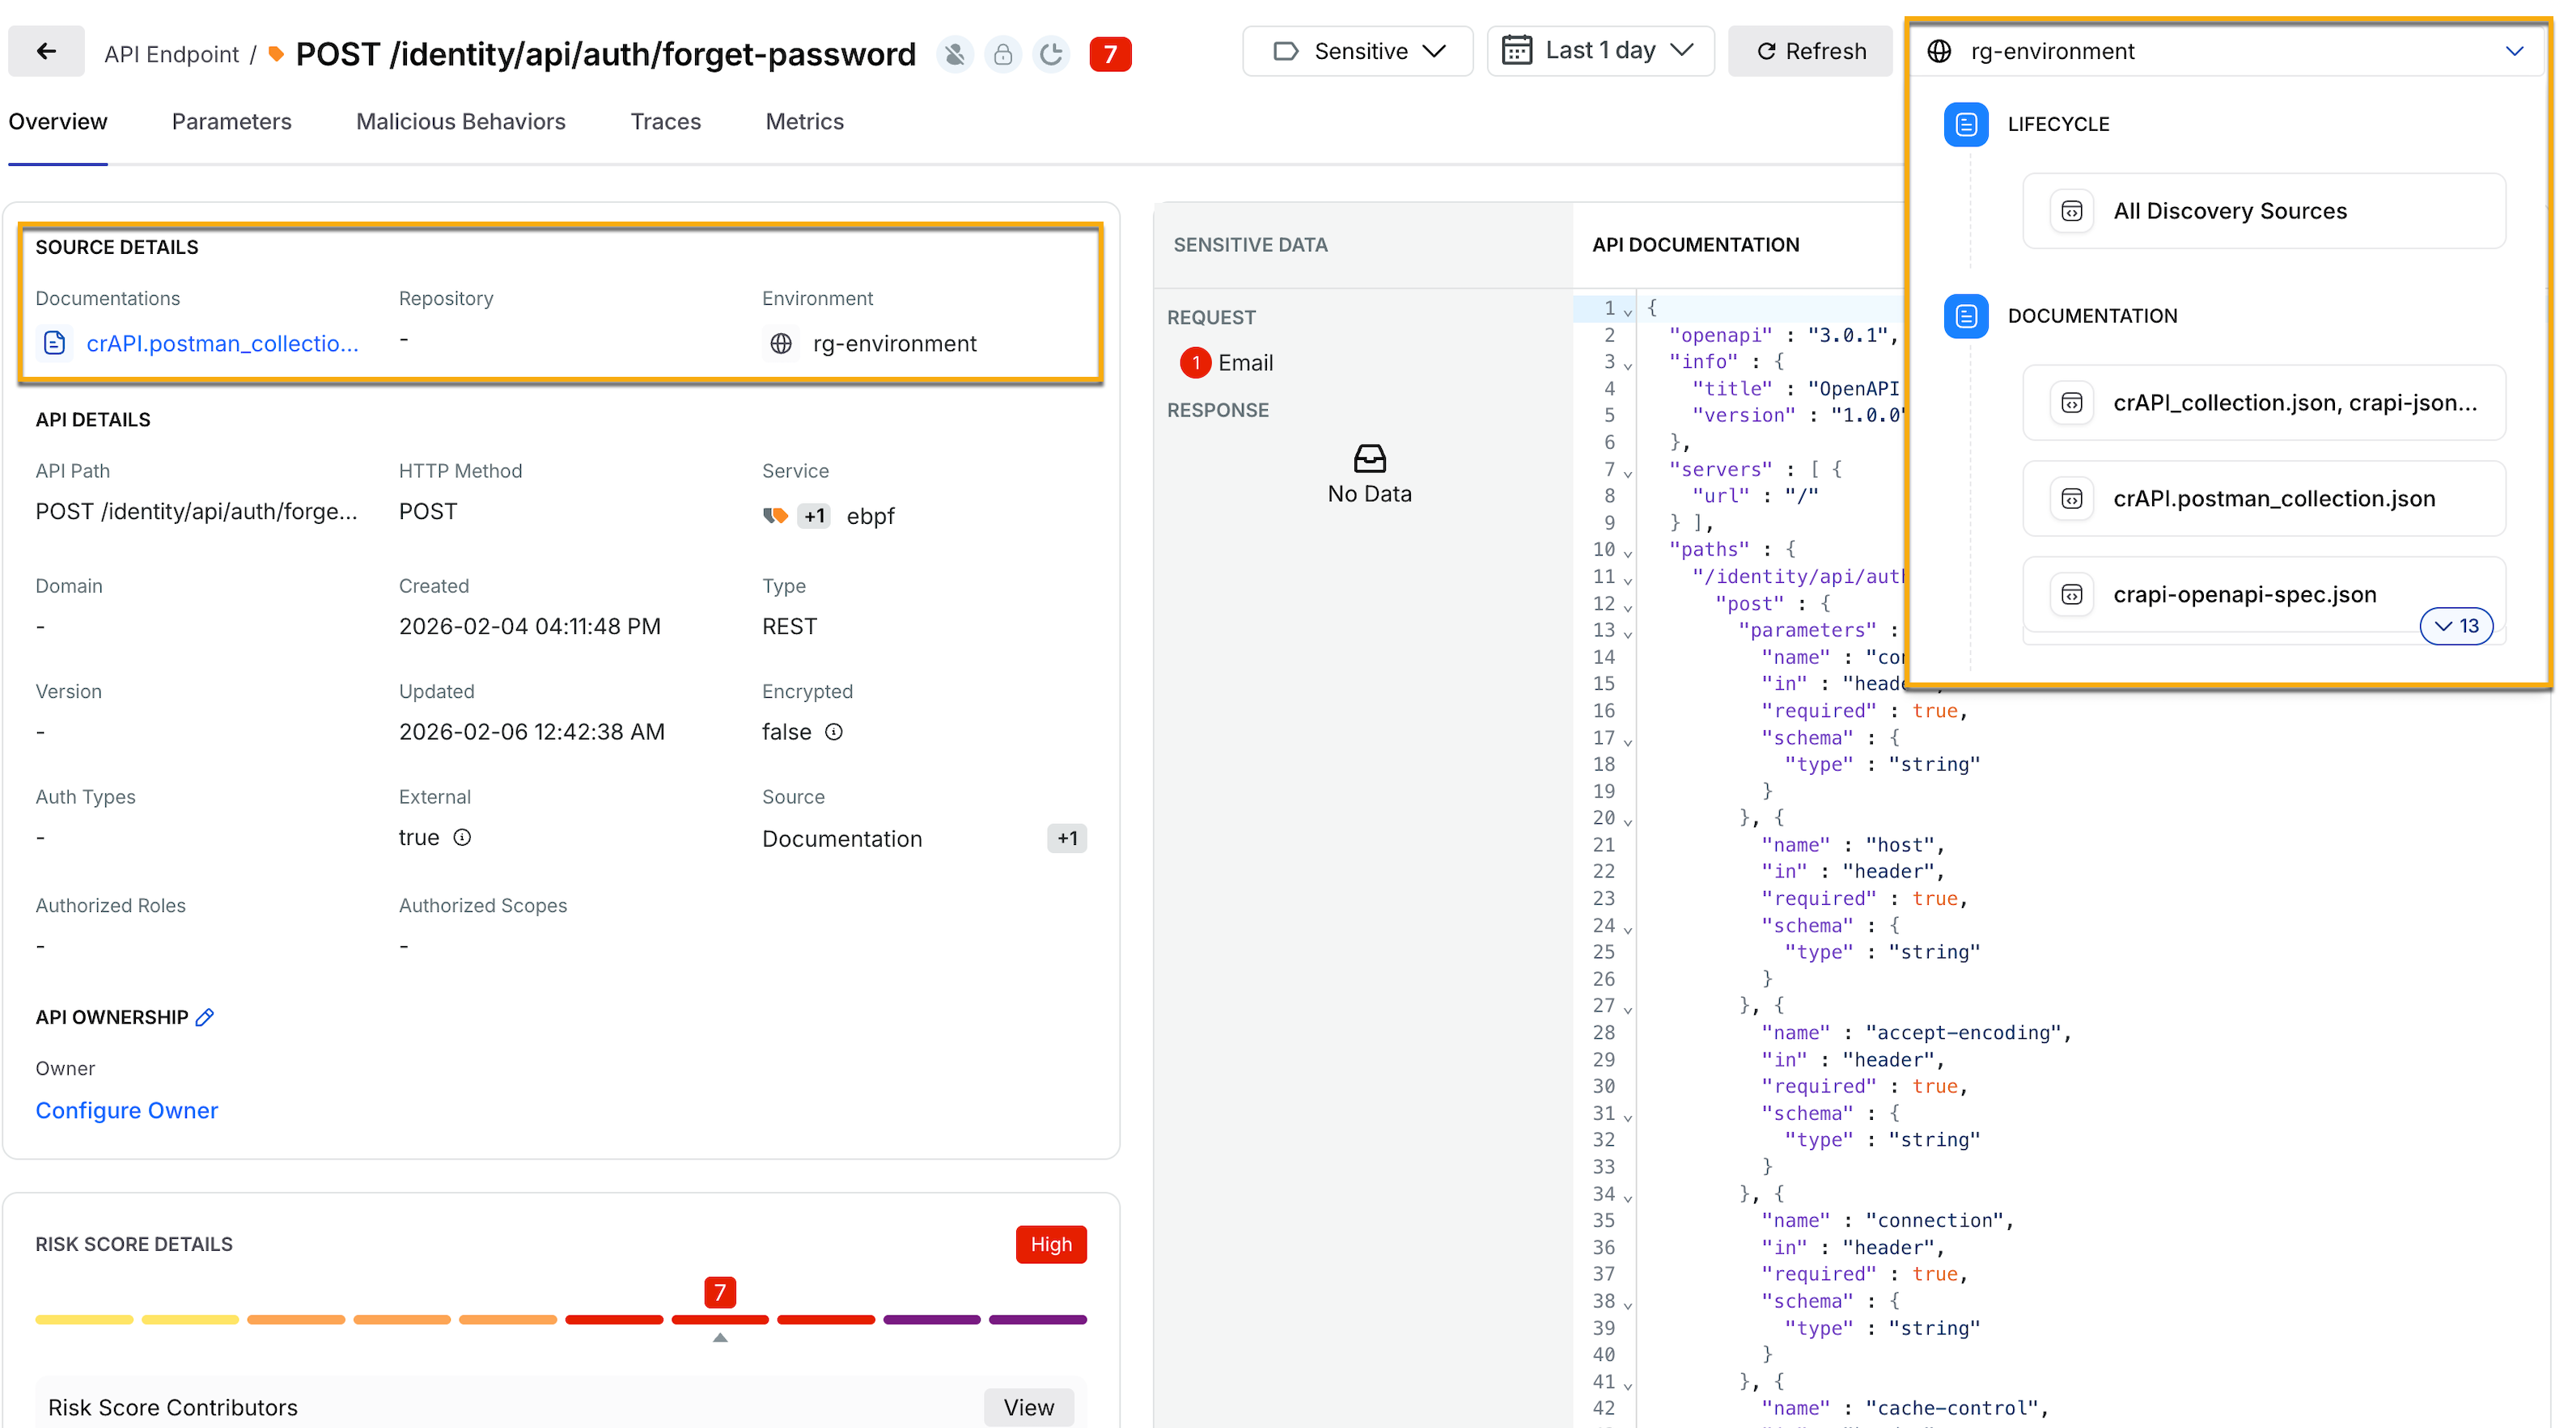Click the Refresh button
Viewport: 2568px width, 1428px height.
click(x=1811, y=51)
